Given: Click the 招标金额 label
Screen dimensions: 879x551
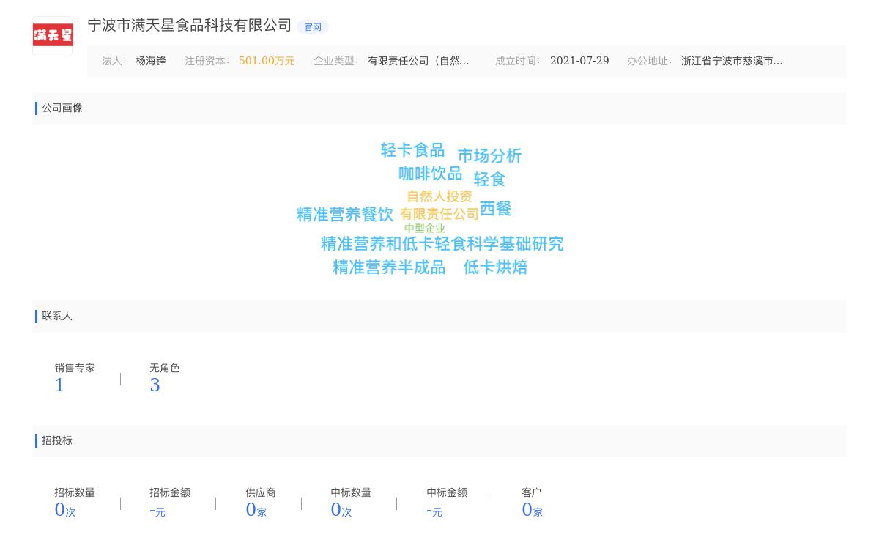Looking at the screenshot, I should (x=170, y=493).
